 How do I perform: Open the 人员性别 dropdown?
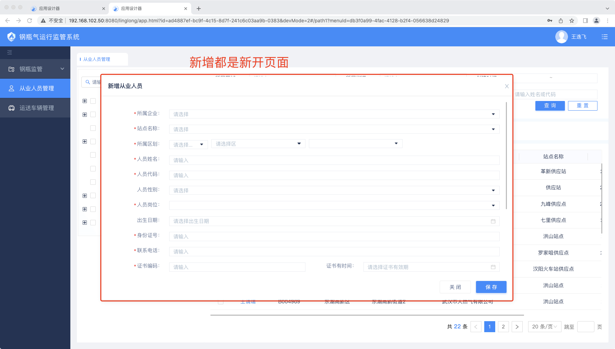334,190
